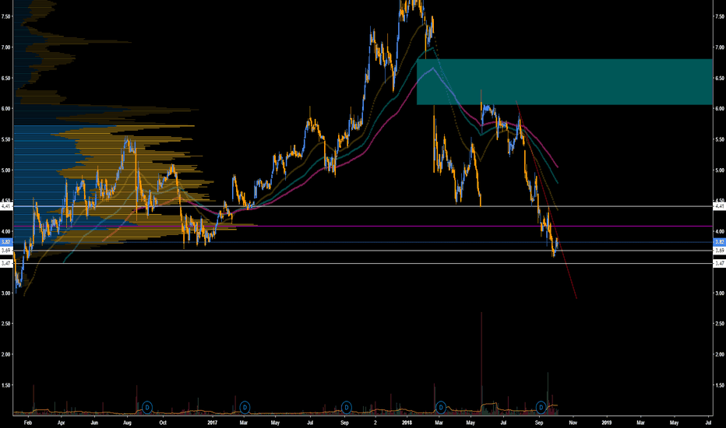The height and width of the screenshot is (428, 726).
Task: Click the 3.69 price label on right axis
Action: tap(719, 251)
